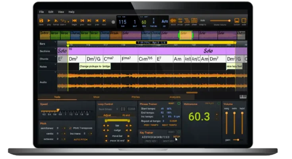
Task: Click the piano keyboard icon
Action: [243, 97]
